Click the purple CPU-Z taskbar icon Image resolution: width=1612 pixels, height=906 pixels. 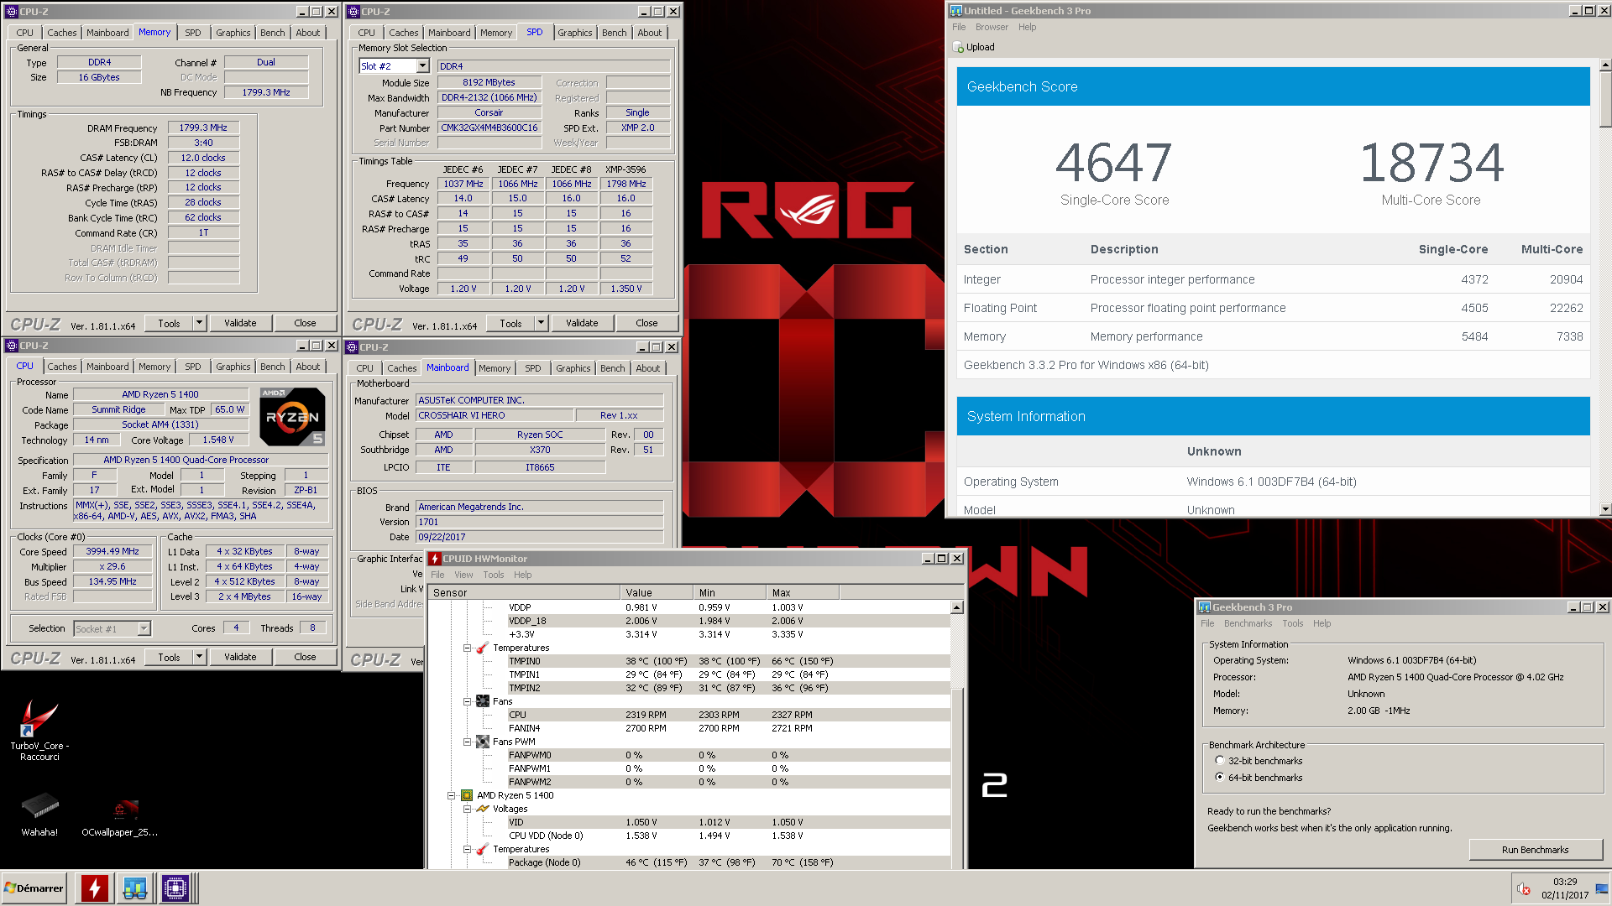coord(175,888)
